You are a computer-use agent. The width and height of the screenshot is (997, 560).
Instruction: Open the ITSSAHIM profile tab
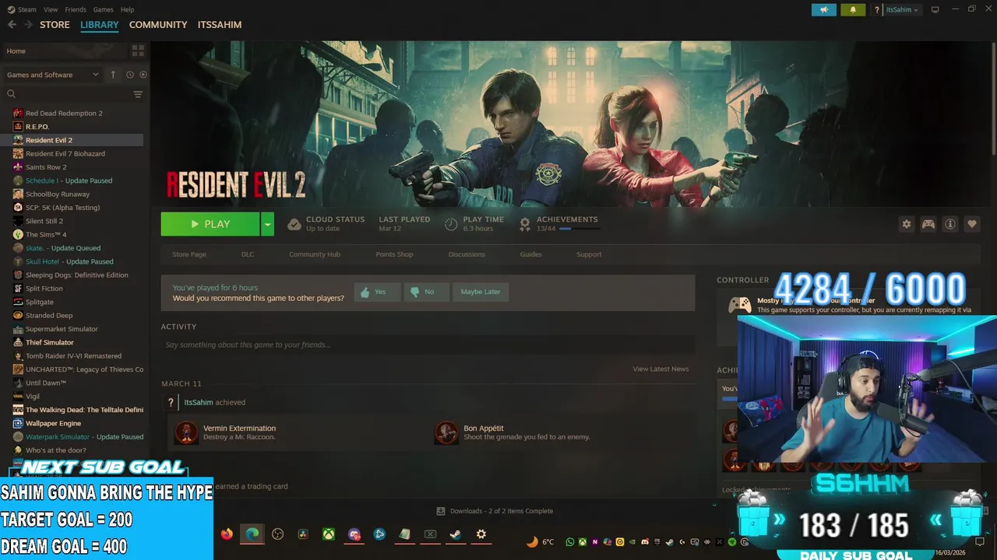[220, 25]
